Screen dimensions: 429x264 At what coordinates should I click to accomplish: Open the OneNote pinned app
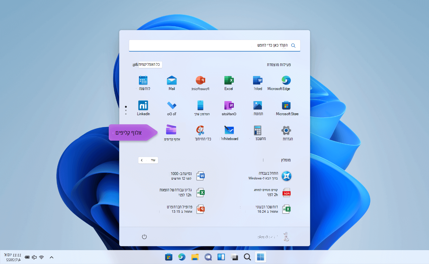click(229, 105)
